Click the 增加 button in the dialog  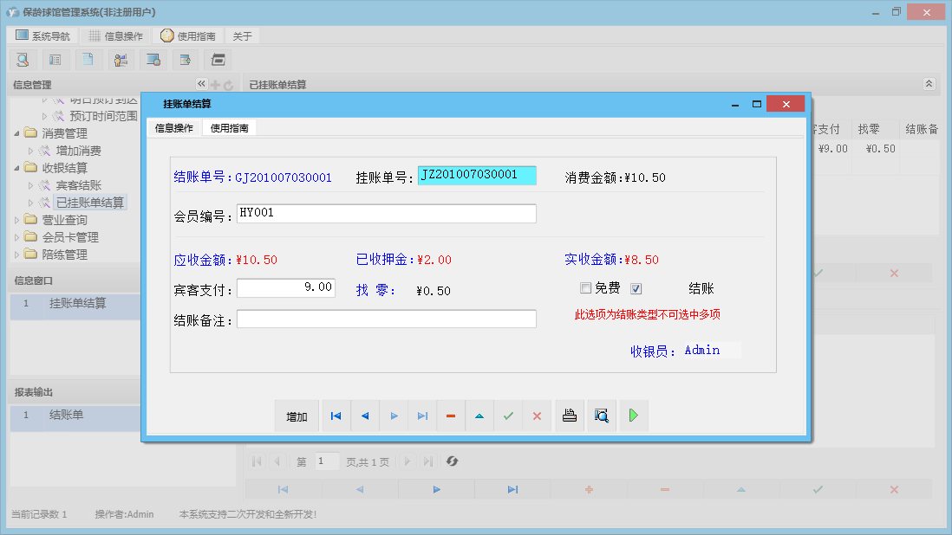297,416
